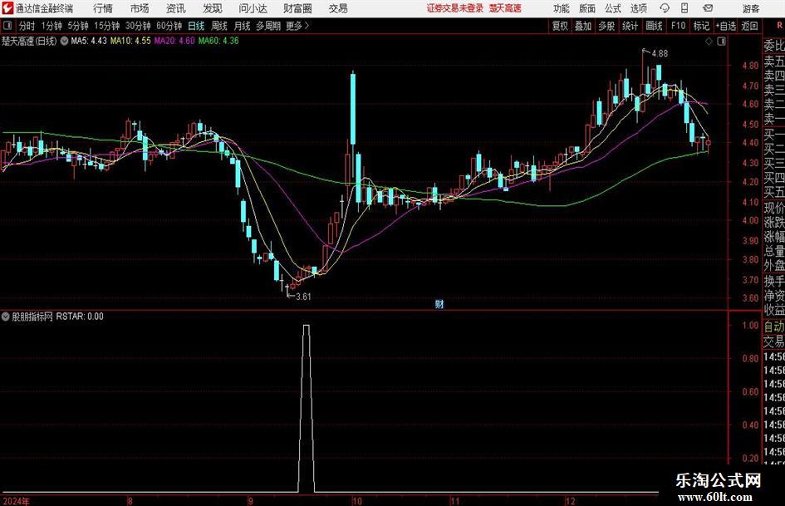Open the 问小达 menu

(253, 8)
